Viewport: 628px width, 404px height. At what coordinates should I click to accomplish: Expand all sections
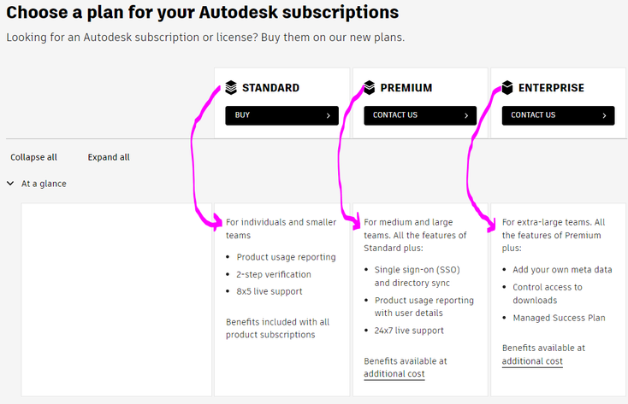click(109, 157)
